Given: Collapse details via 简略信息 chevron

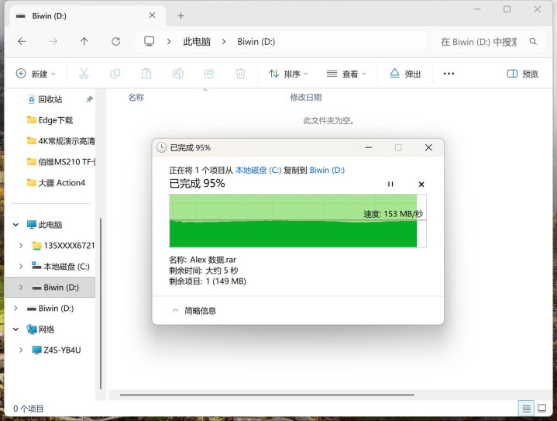Looking at the screenshot, I should click(175, 310).
